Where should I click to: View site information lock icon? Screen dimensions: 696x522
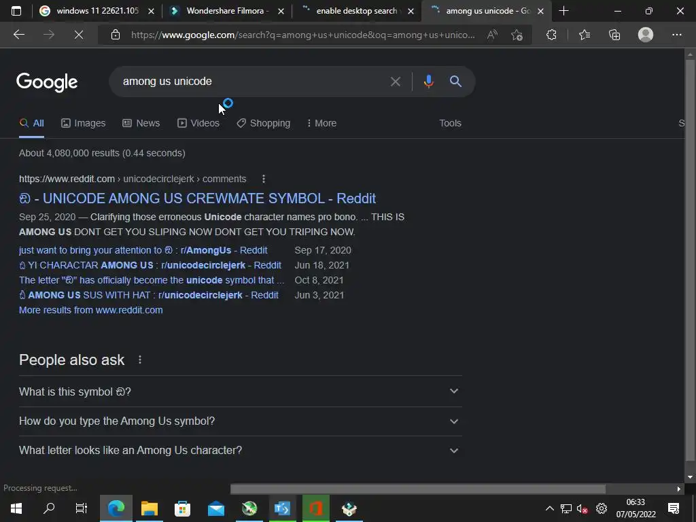[116, 35]
